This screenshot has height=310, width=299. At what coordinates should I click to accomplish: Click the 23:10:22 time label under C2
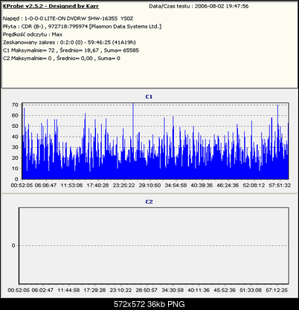coord(120,290)
